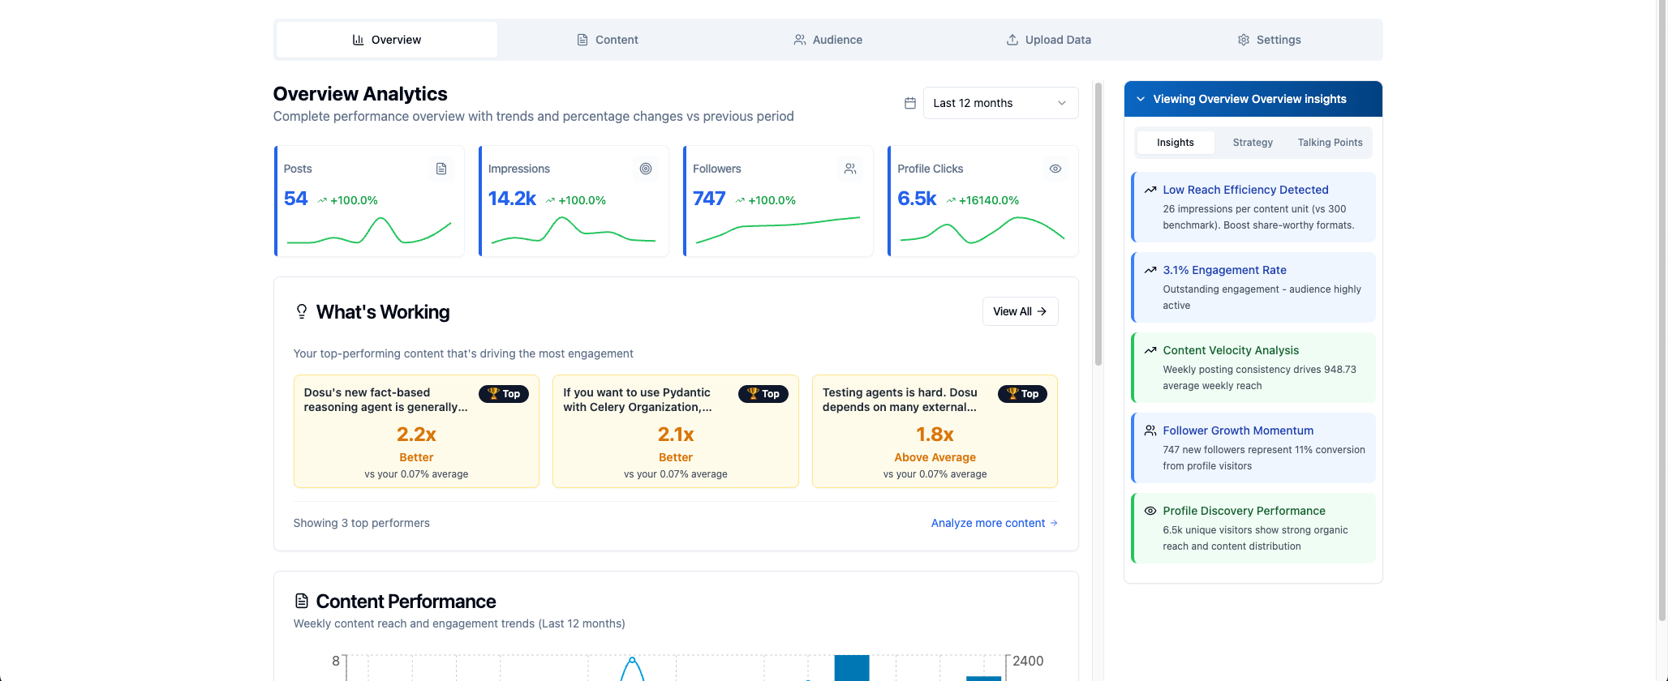Click Top trophy badge on Dosu's fact-based card
The image size is (1668, 681).
(x=504, y=394)
